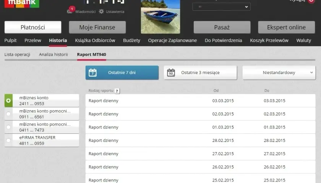Select mBiznes konto pomocnicze 0911 ... 6561 radio
Screen dimensions: 321x183
coord(8,114)
